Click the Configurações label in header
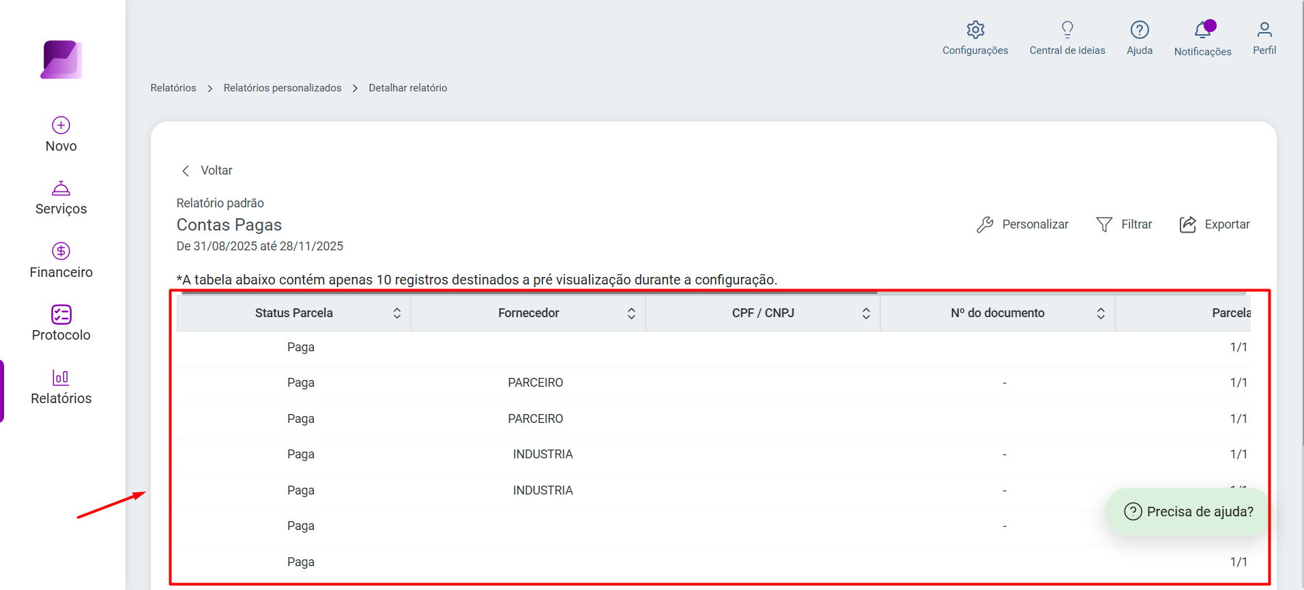The height and width of the screenshot is (590, 1304). [x=975, y=50]
